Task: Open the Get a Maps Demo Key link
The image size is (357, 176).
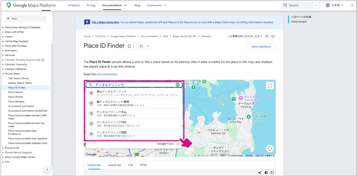Action: point(105,22)
